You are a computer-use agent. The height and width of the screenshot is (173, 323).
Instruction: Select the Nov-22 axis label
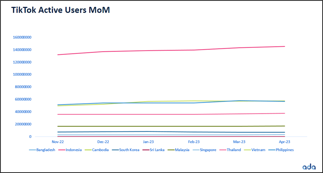[58, 142]
